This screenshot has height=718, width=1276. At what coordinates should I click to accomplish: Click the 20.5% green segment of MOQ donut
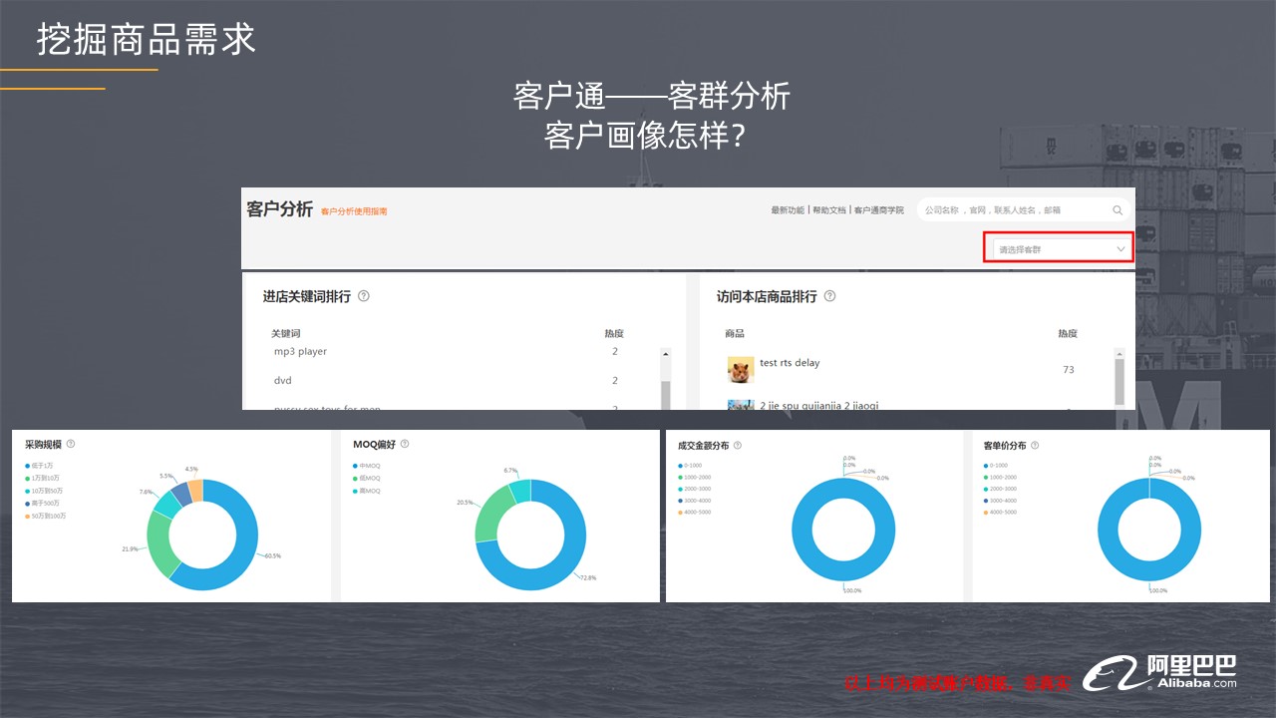point(488,514)
